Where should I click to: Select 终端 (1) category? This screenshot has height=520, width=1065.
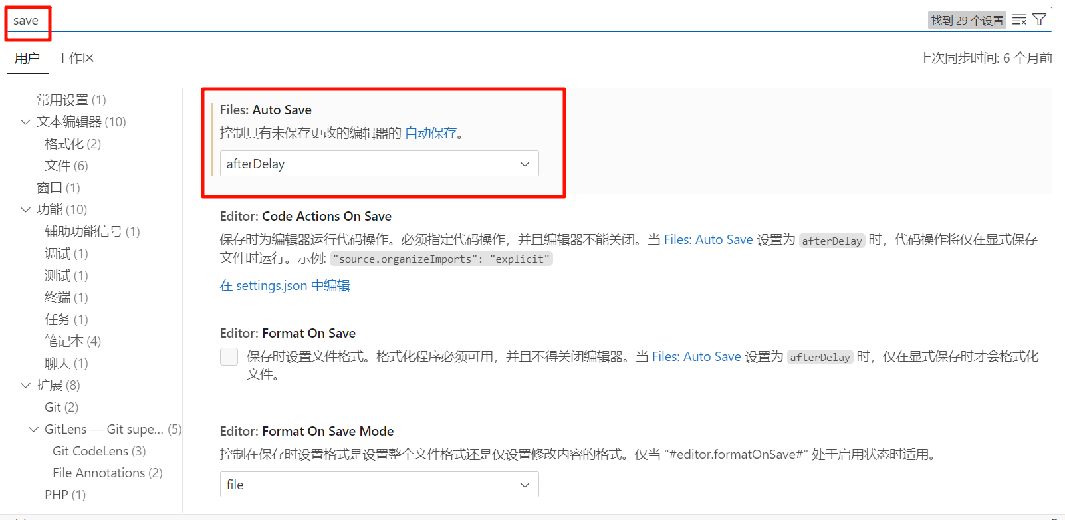(66, 297)
